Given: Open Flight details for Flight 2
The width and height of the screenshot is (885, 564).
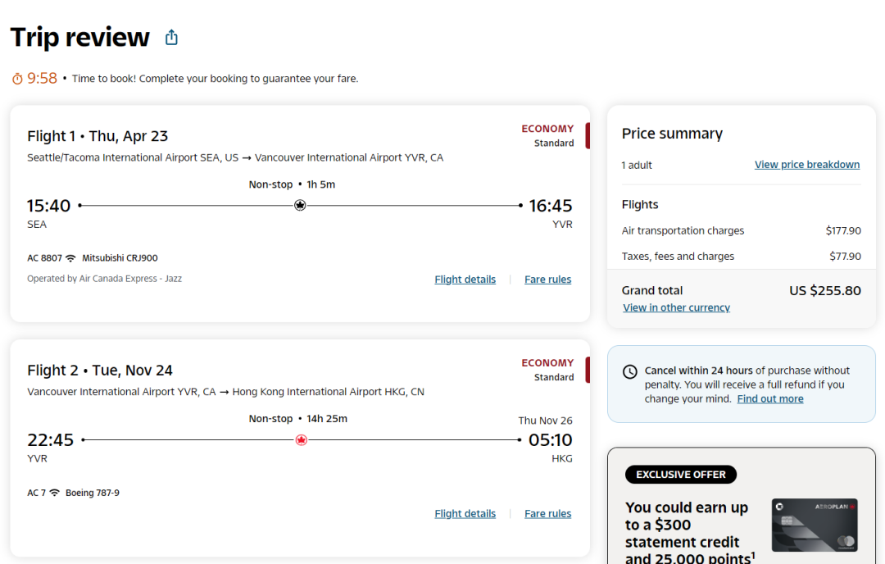Looking at the screenshot, I should (465, 514).
